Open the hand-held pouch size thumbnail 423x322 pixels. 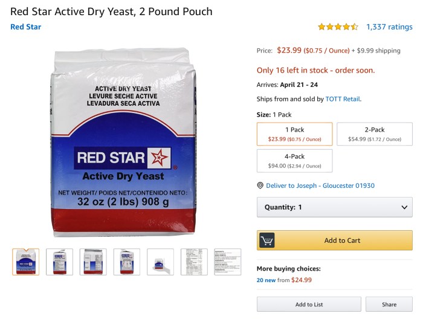[x=160, y=262]
